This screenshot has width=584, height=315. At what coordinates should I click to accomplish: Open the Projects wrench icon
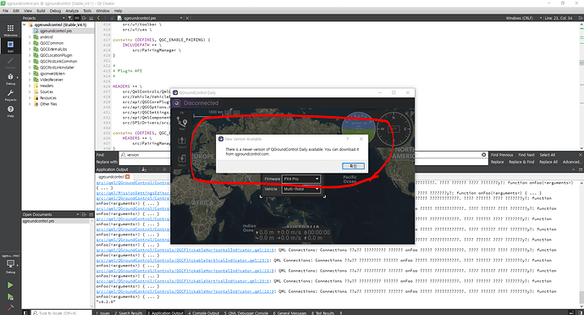pos(10,95)
